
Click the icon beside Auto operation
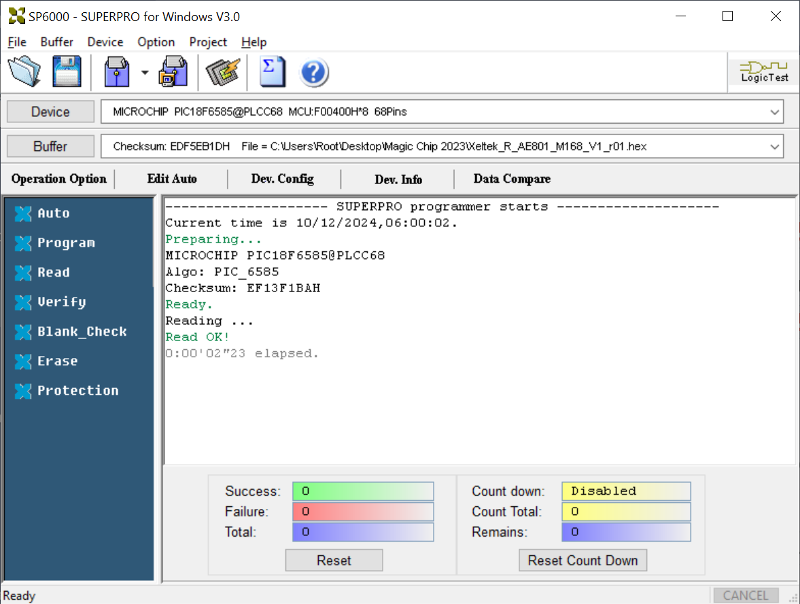tap(23, 214)
